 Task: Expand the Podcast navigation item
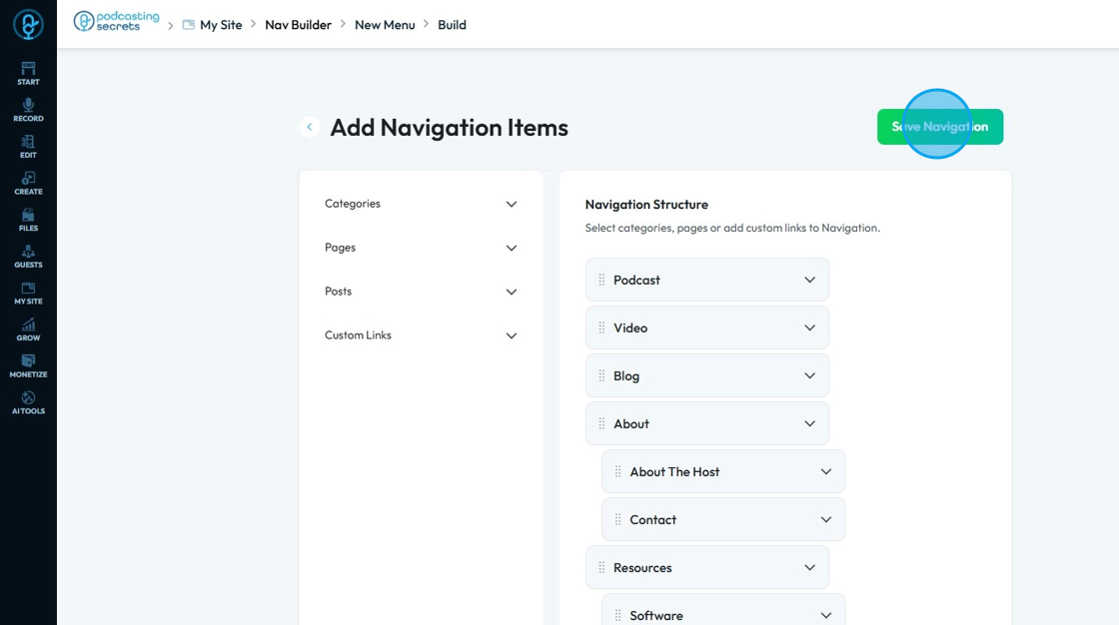point(809,280)
